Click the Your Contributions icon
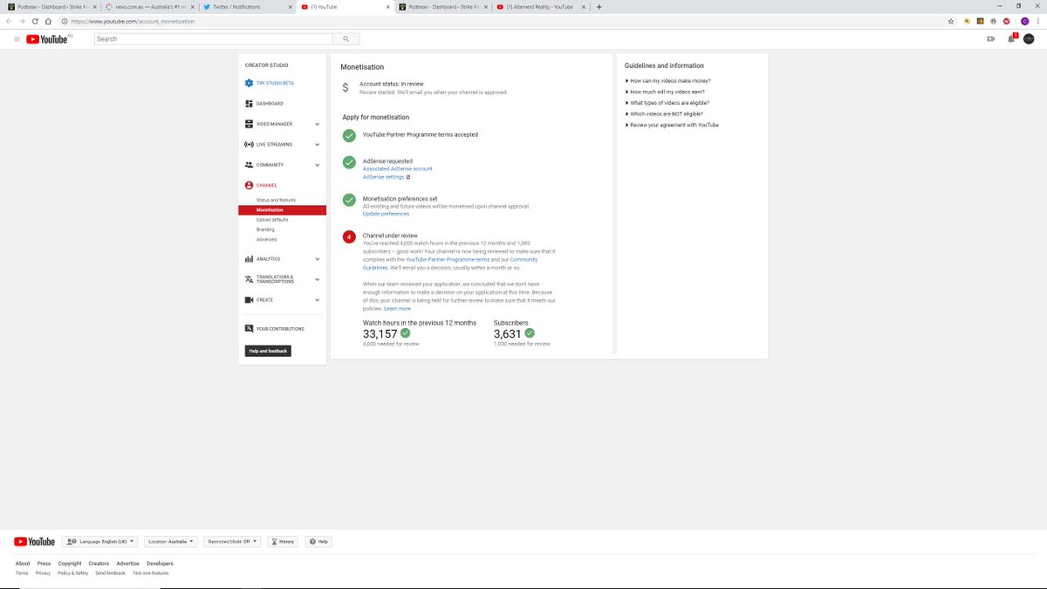 [x=249, y=329]
